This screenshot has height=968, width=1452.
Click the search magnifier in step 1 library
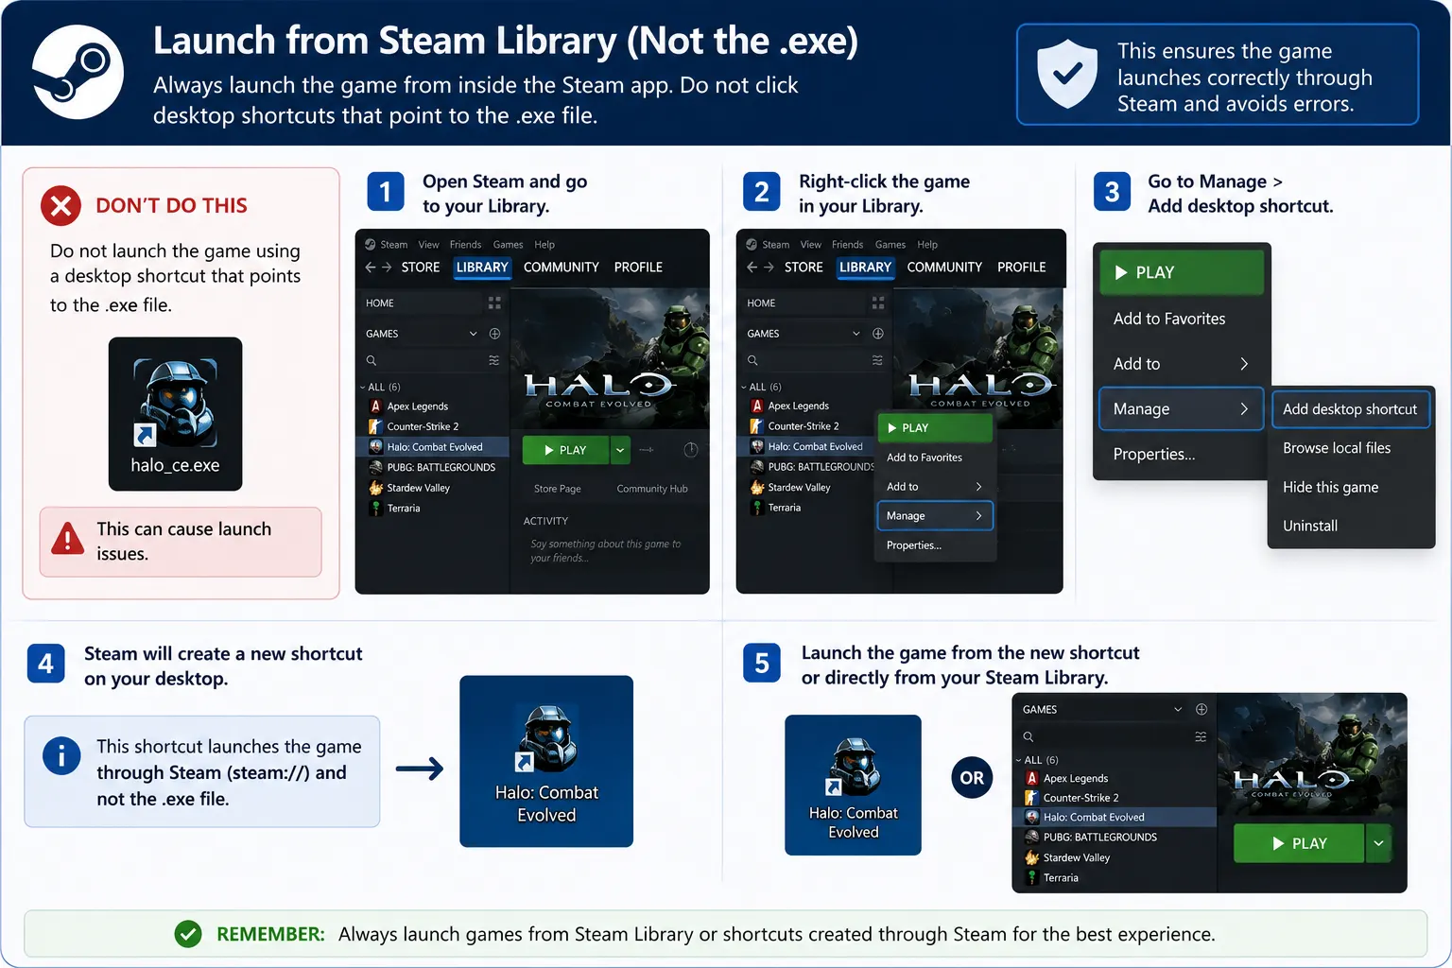(x=372, y=360)
